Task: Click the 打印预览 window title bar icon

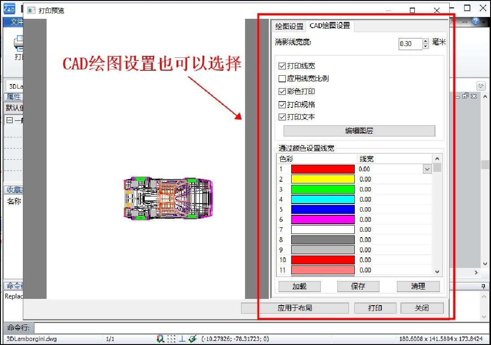Action: point(31,9)
